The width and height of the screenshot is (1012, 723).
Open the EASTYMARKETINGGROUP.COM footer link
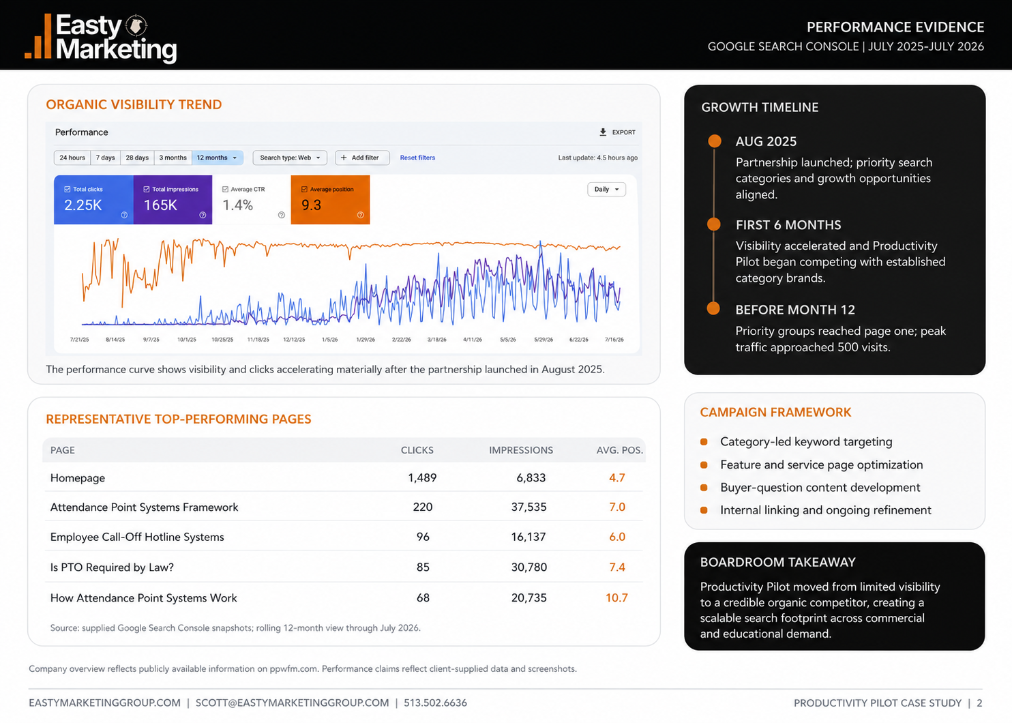click(105, 703)
